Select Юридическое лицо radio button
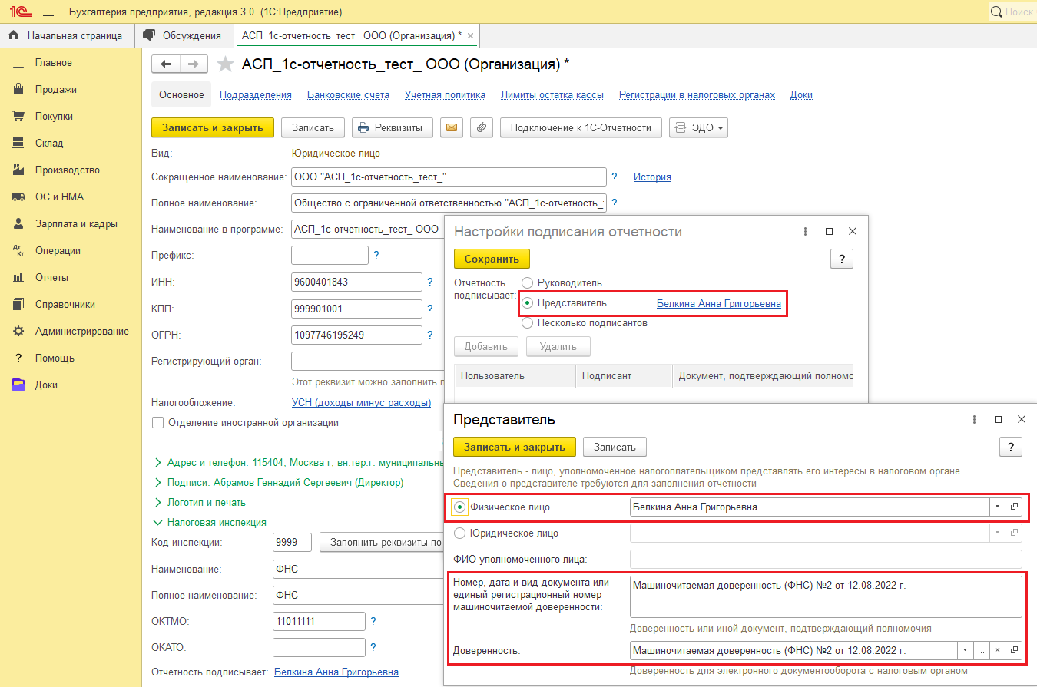The image size is (1037, 687). point(460,533)
